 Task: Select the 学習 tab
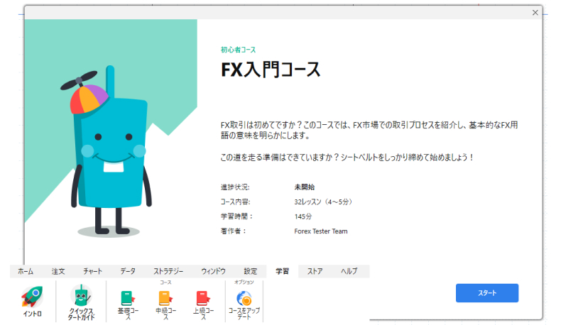[x=283, y=271]
